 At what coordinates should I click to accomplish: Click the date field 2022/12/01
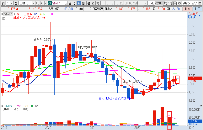coord(190,3)
